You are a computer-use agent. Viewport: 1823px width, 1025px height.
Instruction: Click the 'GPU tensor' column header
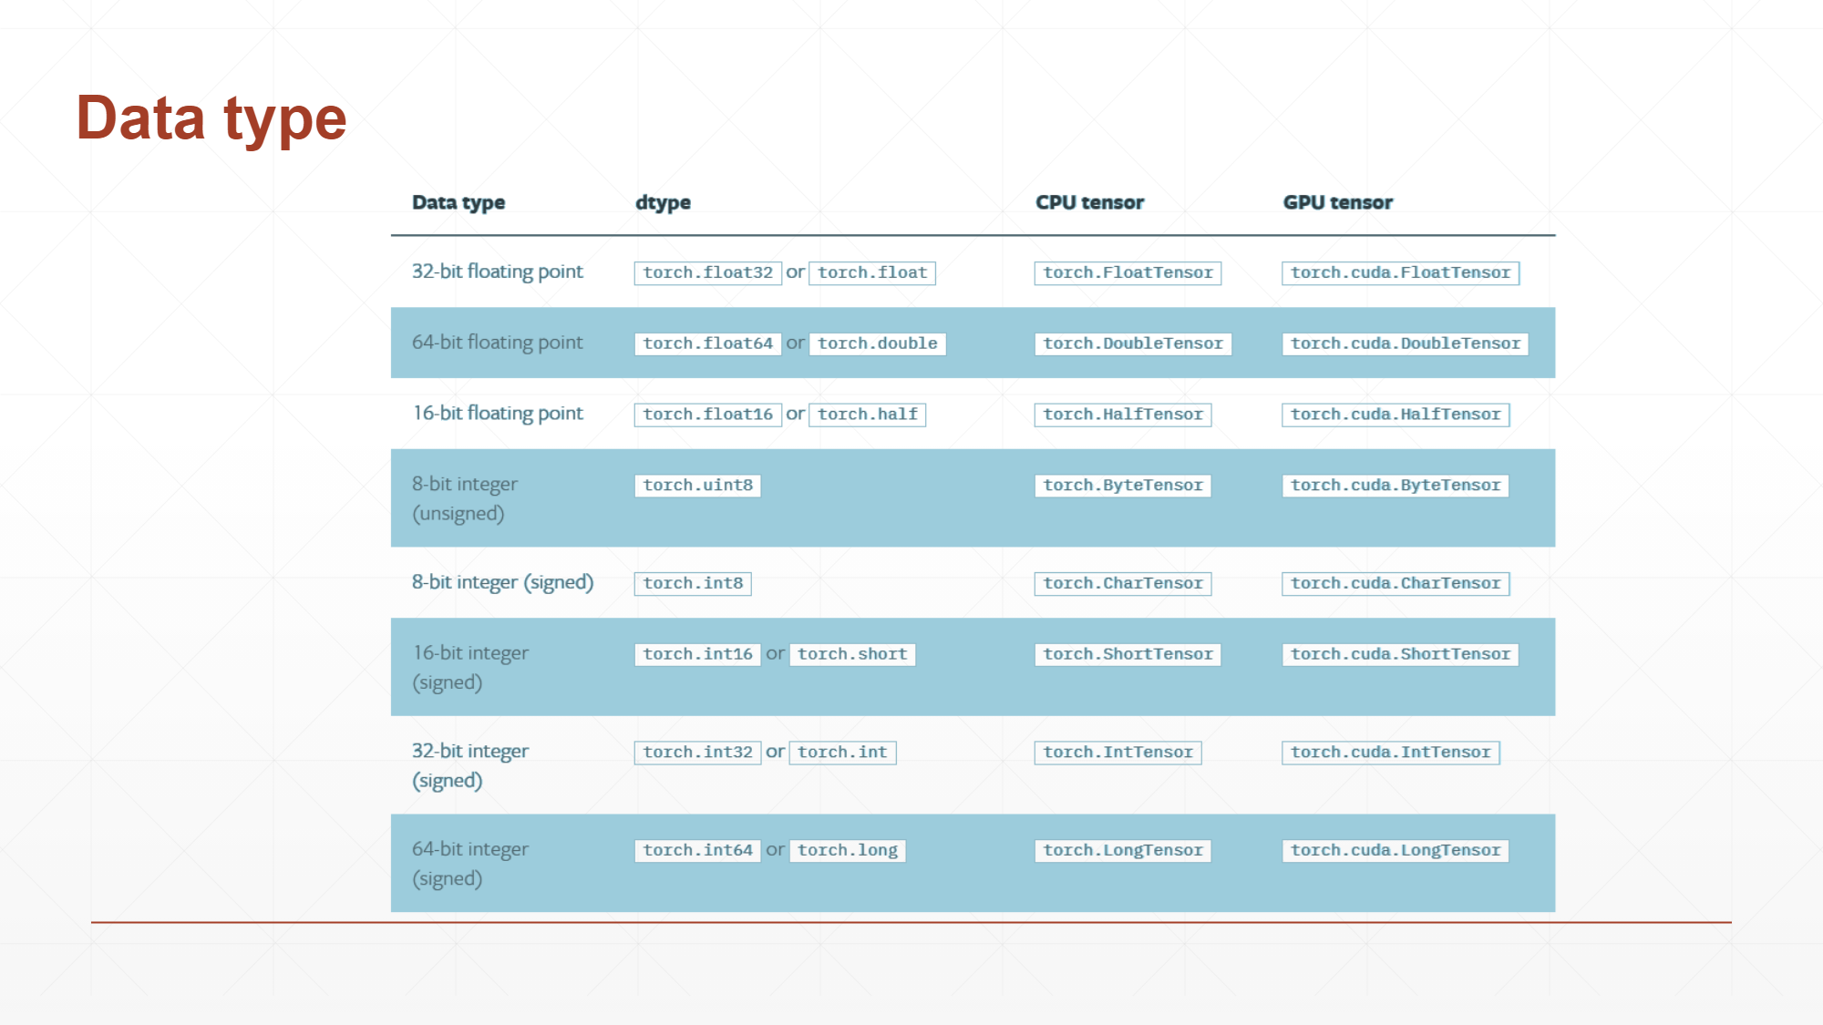[1337, 202]
